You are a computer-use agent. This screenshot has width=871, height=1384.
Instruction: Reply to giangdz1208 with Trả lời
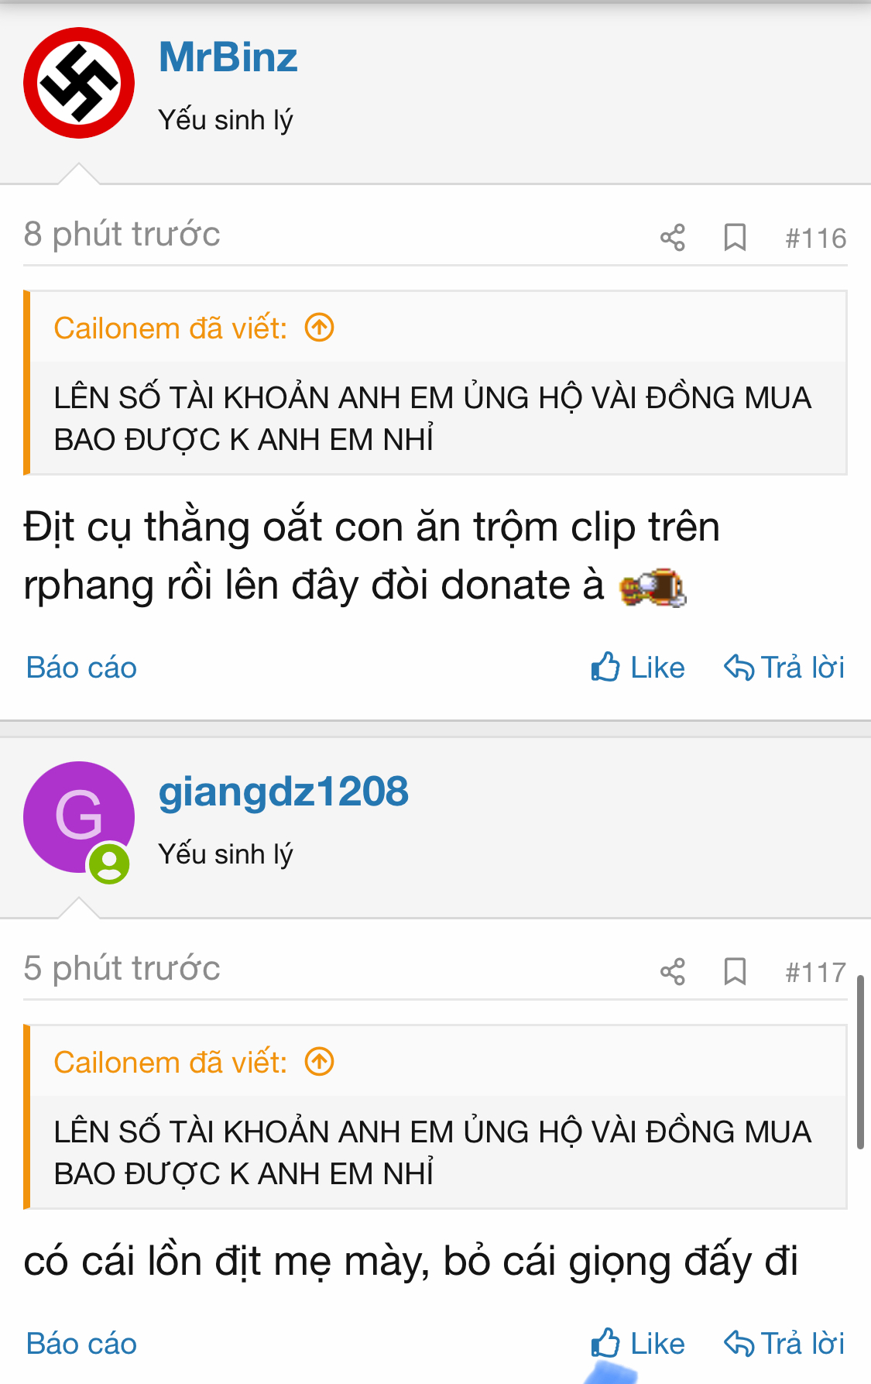pyautogui.click(x=784, y=1343)
